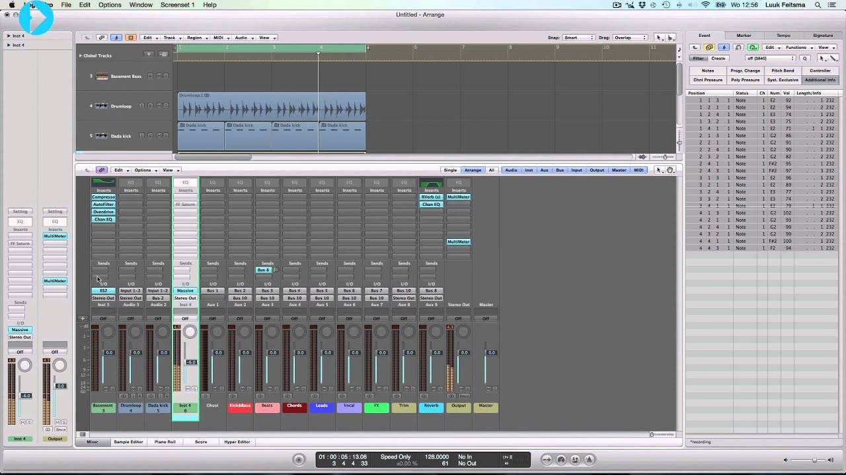Image resolution: width=846 pixels, height=475 pixels.
Task: Open Spotlight search in menu bar
Action: [x=818, y=5]
